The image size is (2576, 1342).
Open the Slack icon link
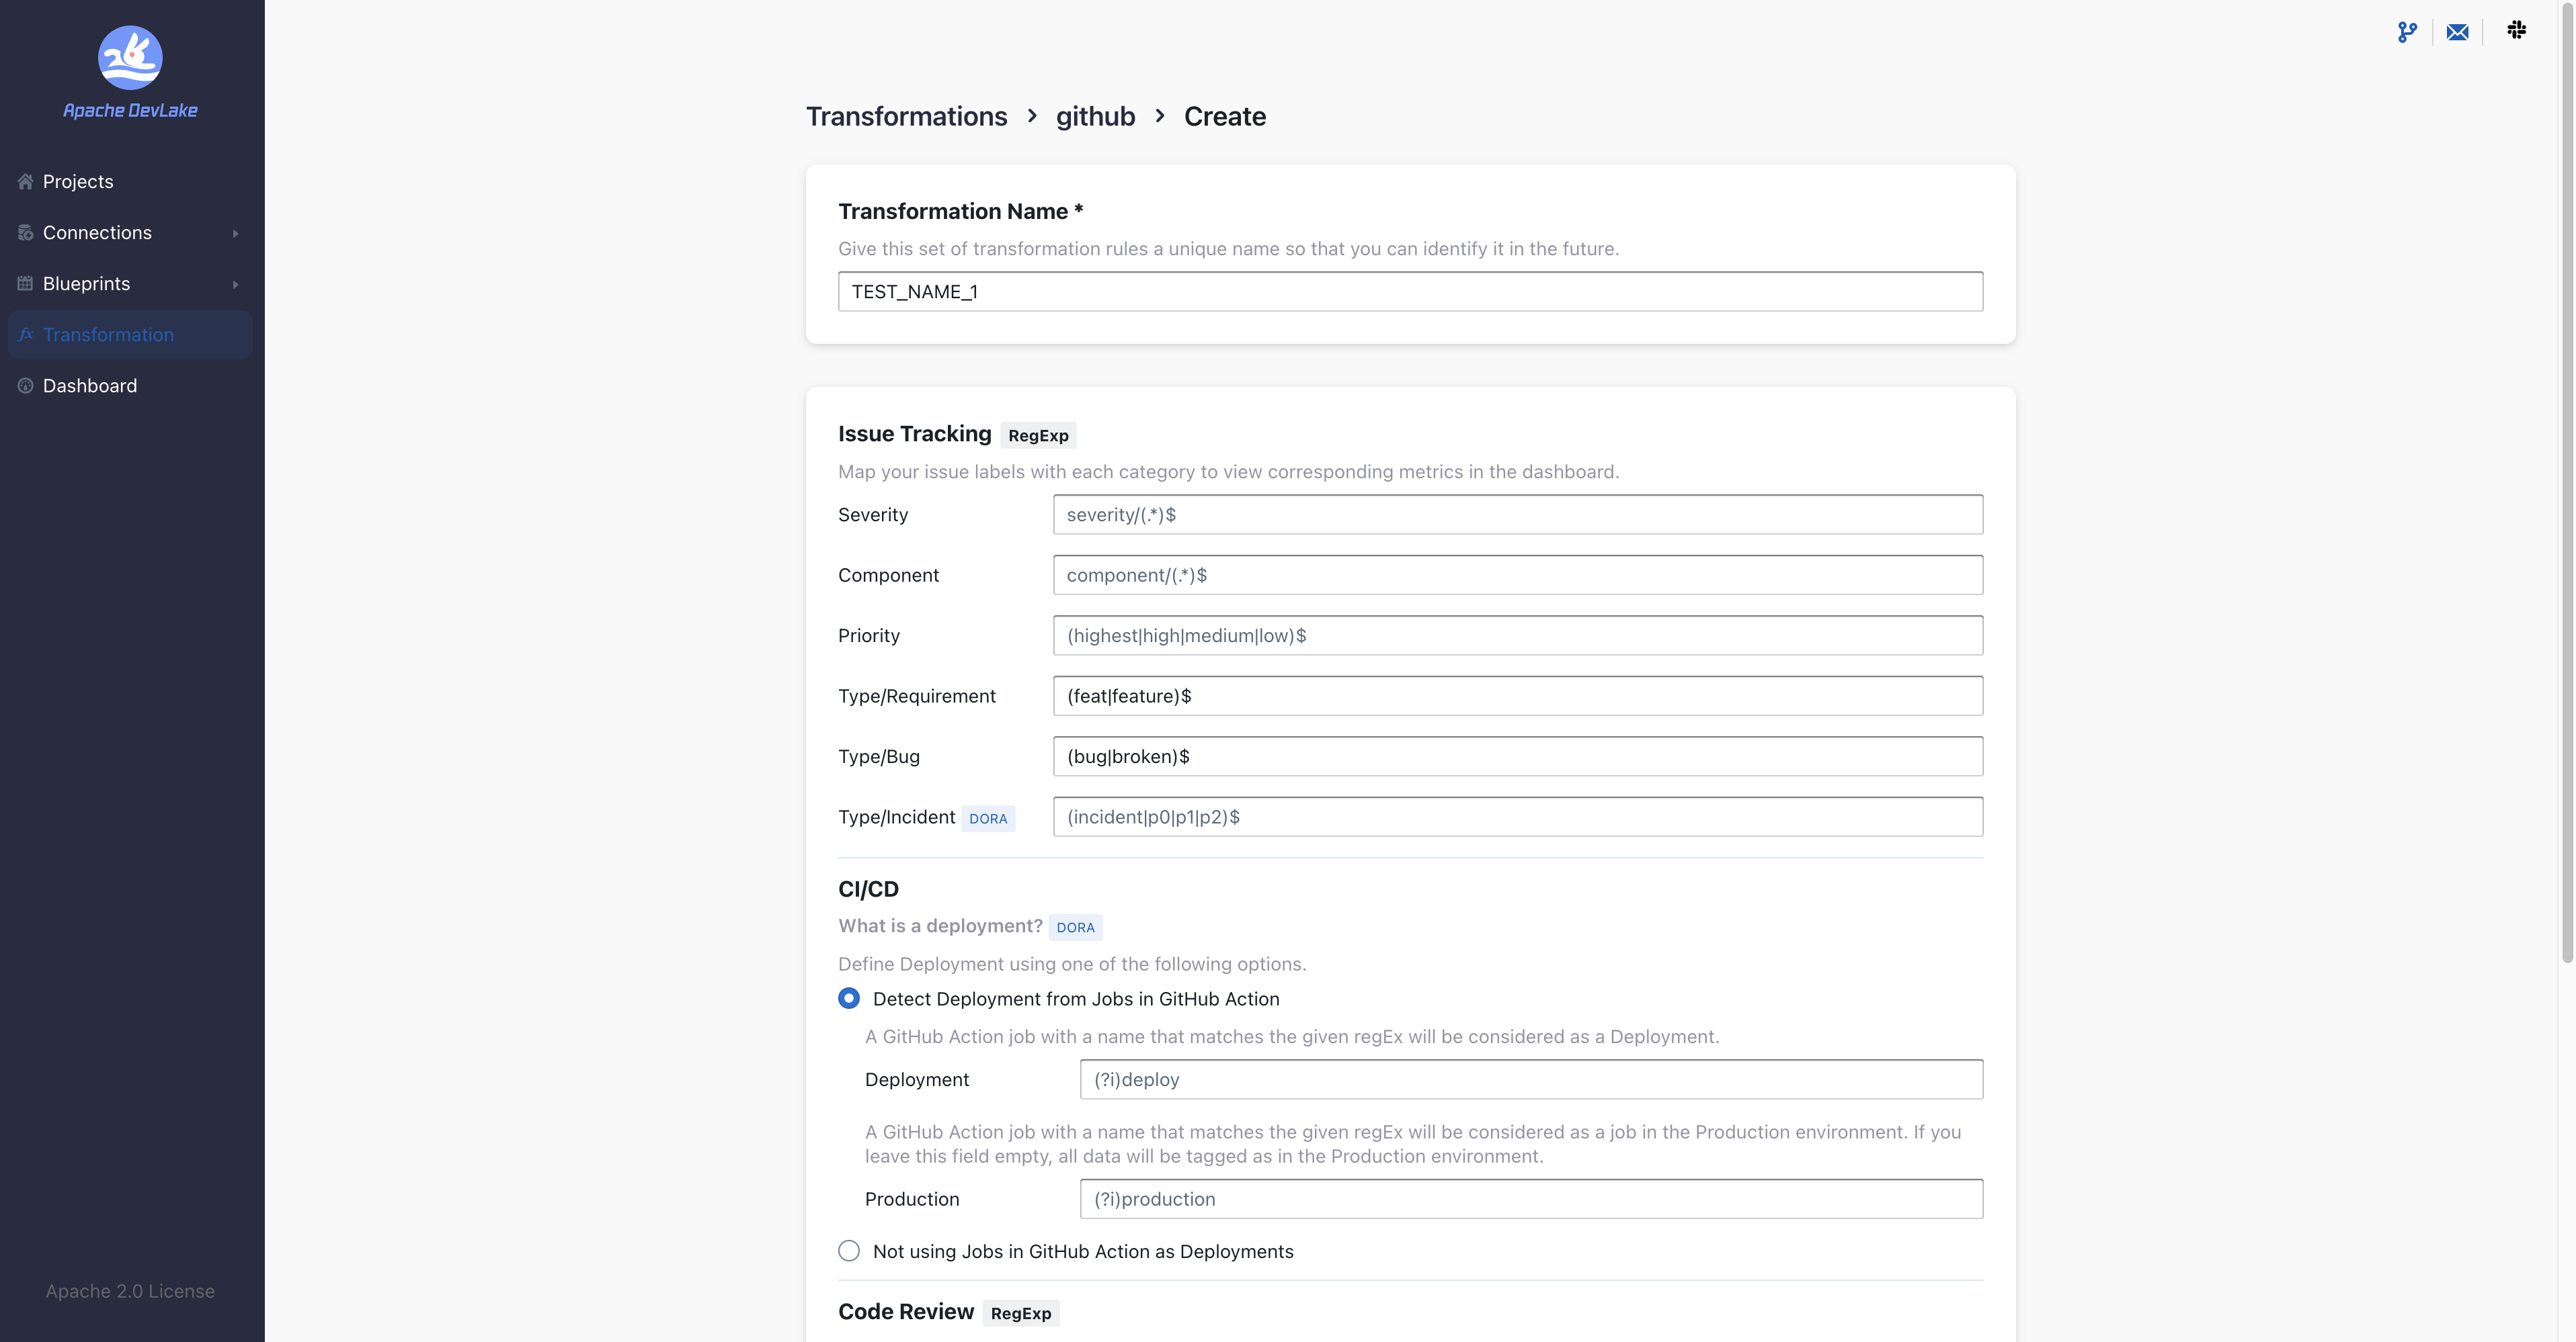tap(2516, 30)
